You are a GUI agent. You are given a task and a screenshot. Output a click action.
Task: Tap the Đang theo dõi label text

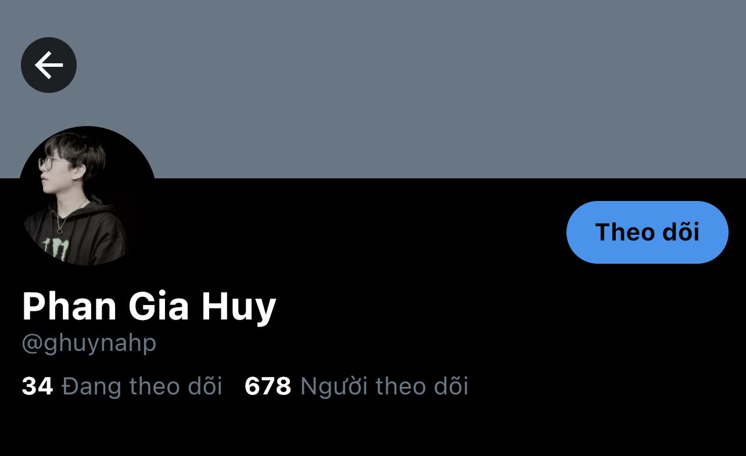click(142, 386)
